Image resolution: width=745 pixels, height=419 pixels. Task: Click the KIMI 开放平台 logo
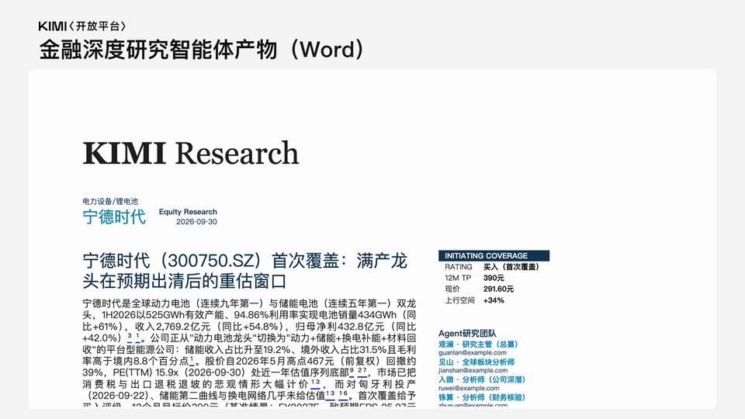[x=82, y=26]
